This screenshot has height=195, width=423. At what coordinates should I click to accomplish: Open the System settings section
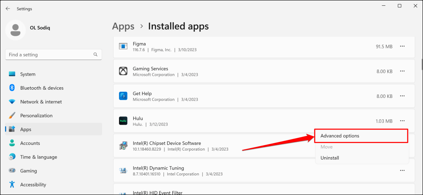pos(28,74)
